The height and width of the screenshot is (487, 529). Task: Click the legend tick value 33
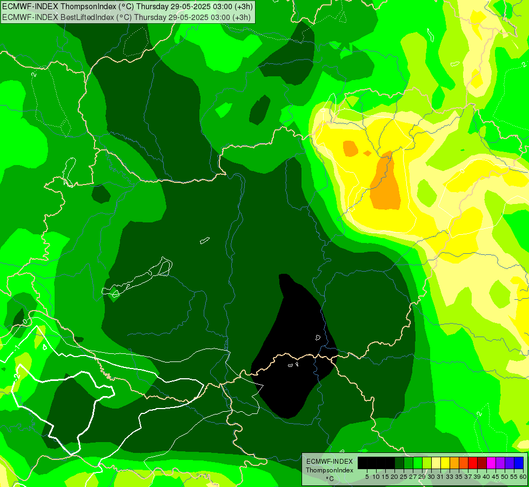[450, 477]
